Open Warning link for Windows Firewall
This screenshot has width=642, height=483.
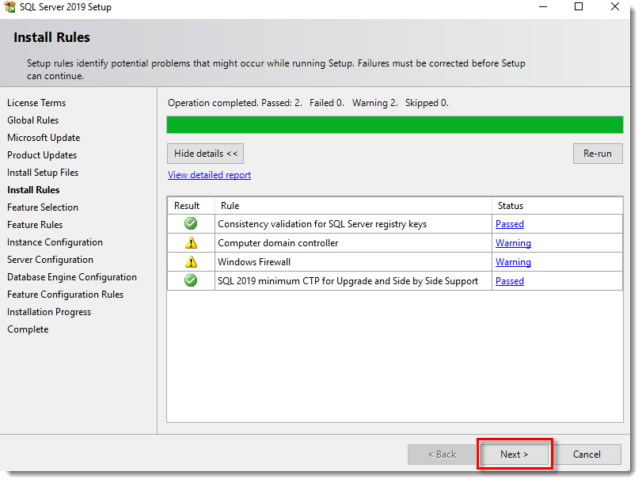click(513, 262)
